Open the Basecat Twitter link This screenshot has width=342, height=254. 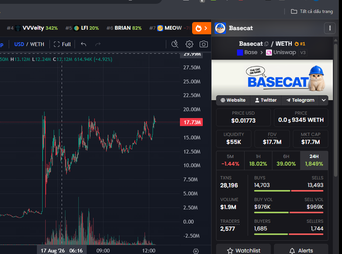[266, 100]
